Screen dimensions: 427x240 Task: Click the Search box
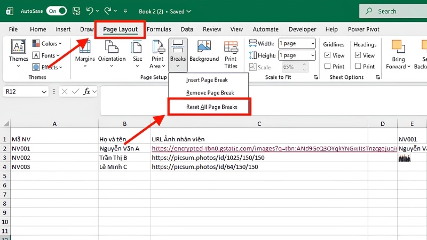(393, 11)
